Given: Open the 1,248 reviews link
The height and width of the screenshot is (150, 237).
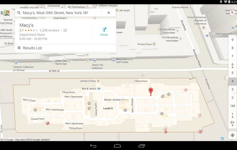Looking at the screenshot, I should coord(49,30).
